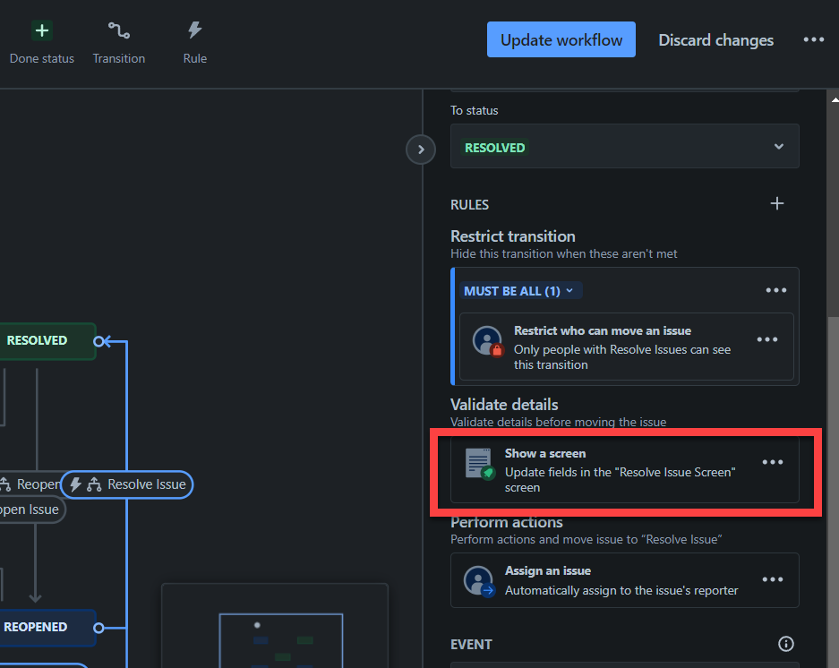Select the RESOLVED status node in the diagram
Viewport: 839px width, 668px height.
pos(47,341)
